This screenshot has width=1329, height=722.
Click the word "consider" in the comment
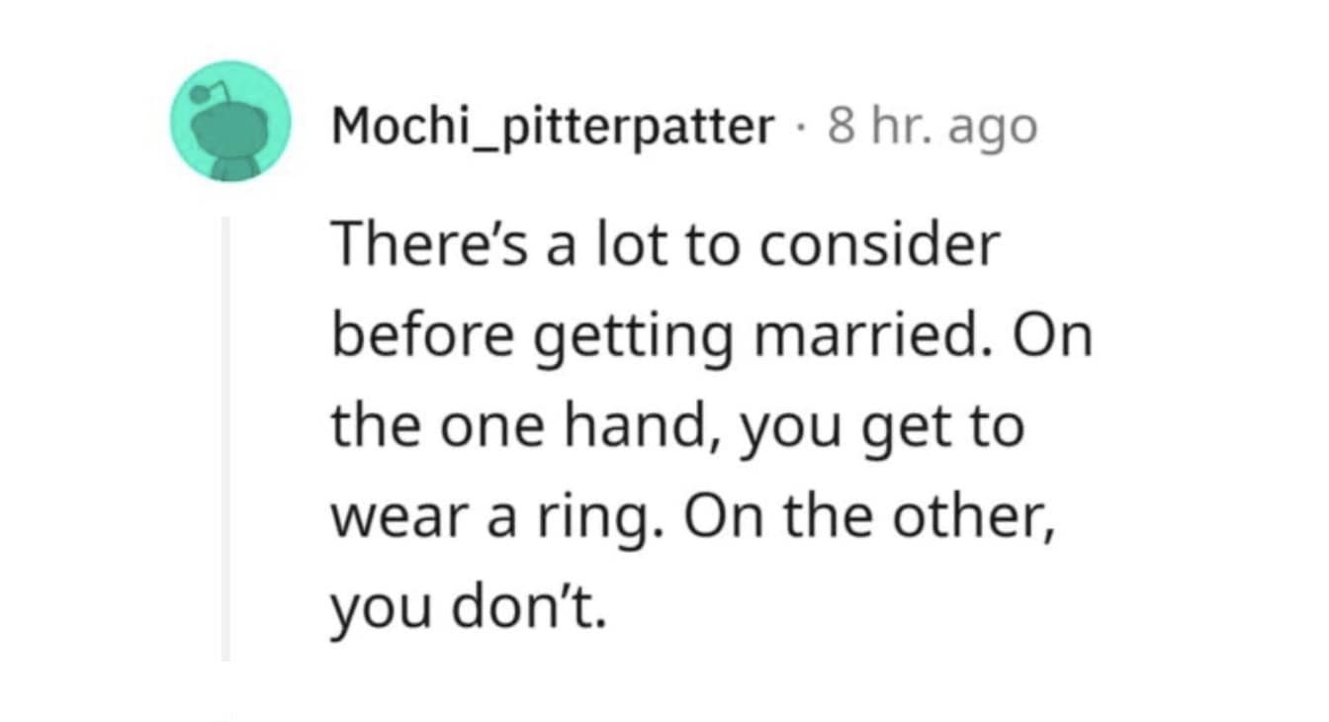[x=880, y=245]
